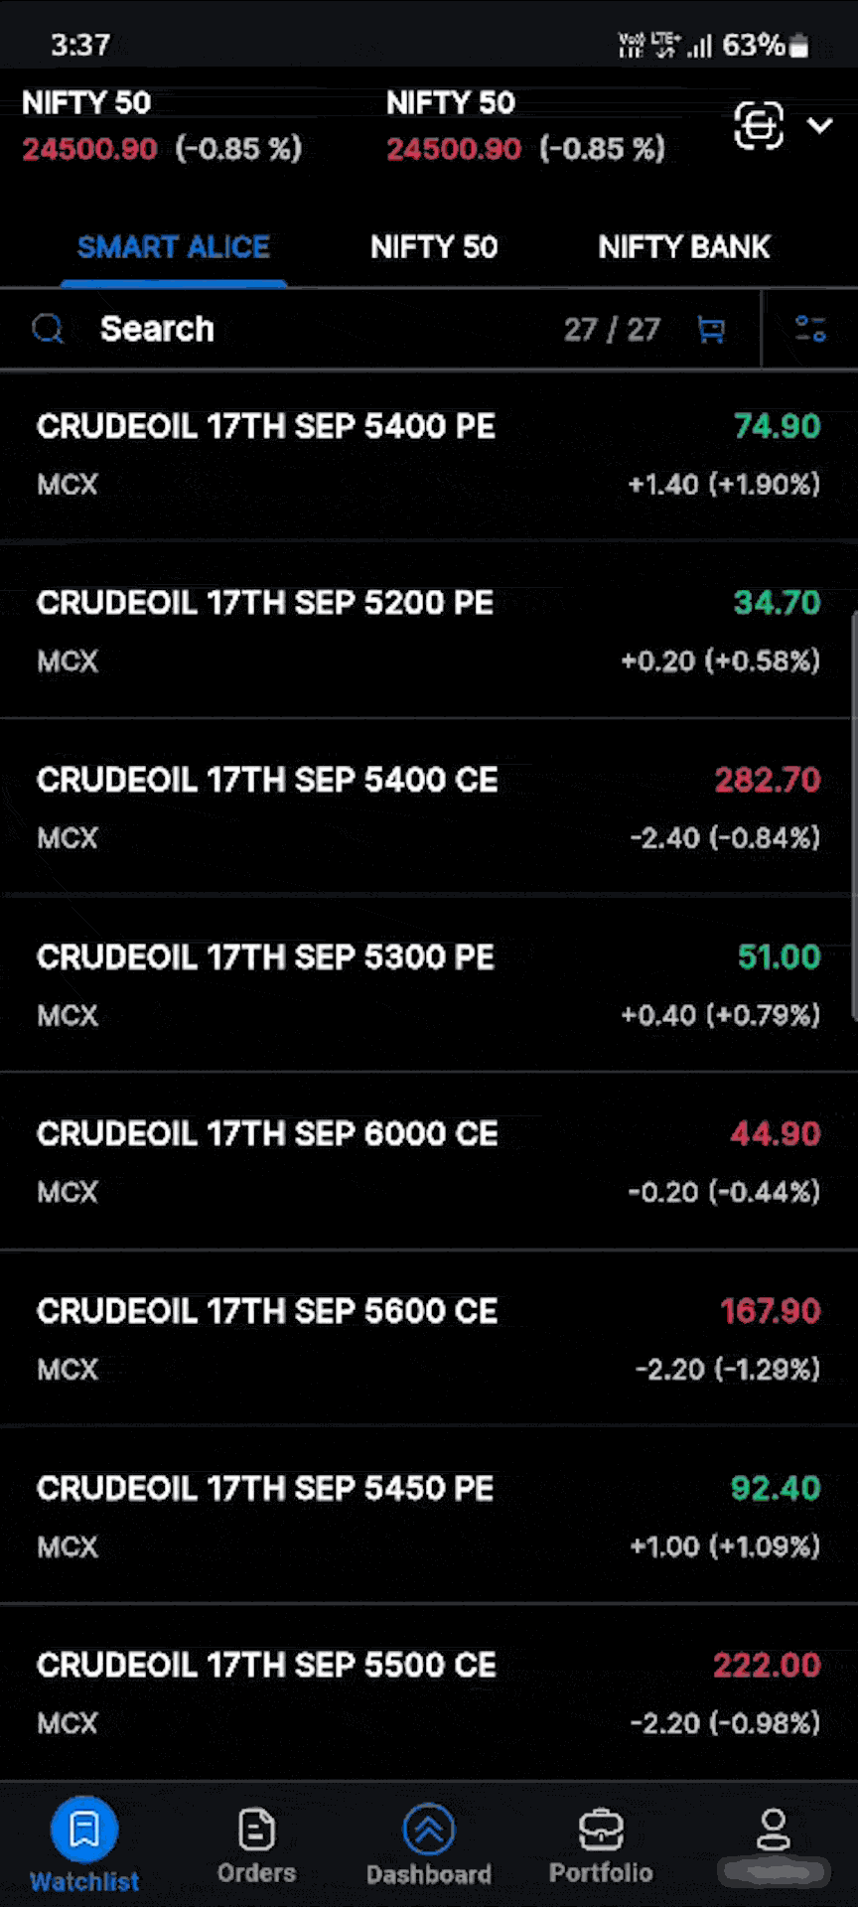
Task: Open CRUDEOIL 17TH SEP 6000 CE contract
Action: point(267,1134)
